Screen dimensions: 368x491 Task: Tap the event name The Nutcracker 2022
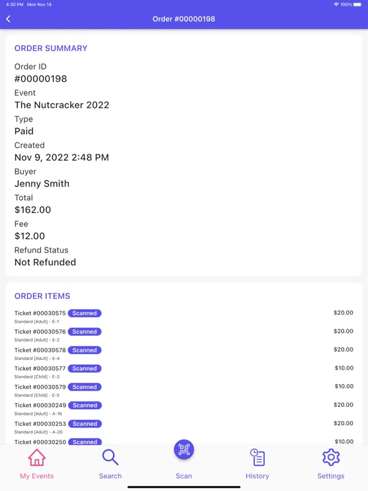(x=61, y=105)
